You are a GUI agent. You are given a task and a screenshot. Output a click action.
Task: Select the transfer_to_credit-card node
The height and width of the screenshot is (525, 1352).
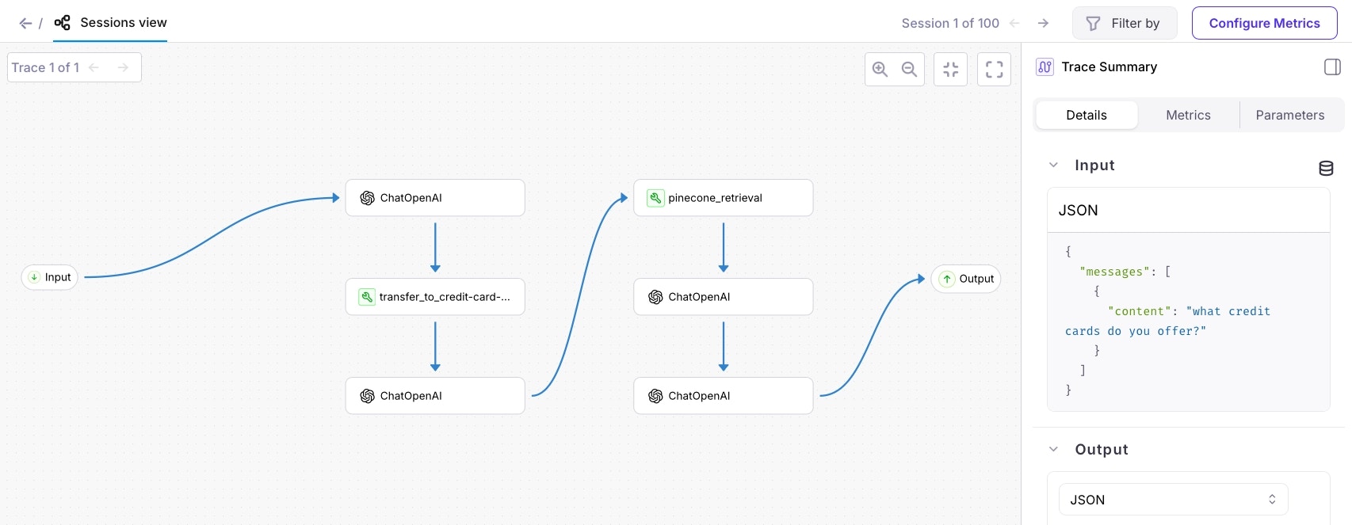click(435, 296)
